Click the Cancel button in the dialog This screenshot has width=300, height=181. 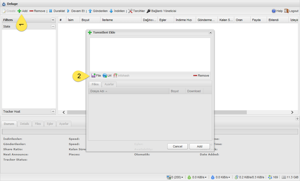click(x=177, y=146)
